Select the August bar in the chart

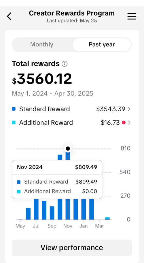point(44,210)
